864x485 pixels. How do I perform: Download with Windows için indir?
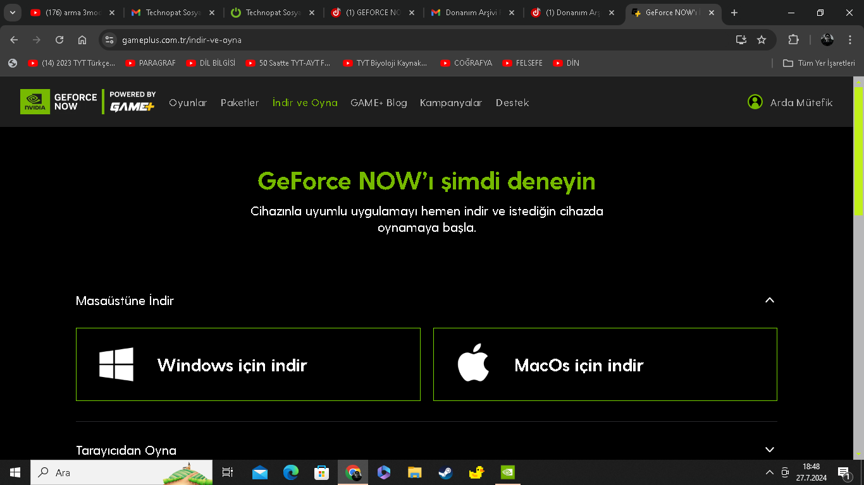pos(248,364)
